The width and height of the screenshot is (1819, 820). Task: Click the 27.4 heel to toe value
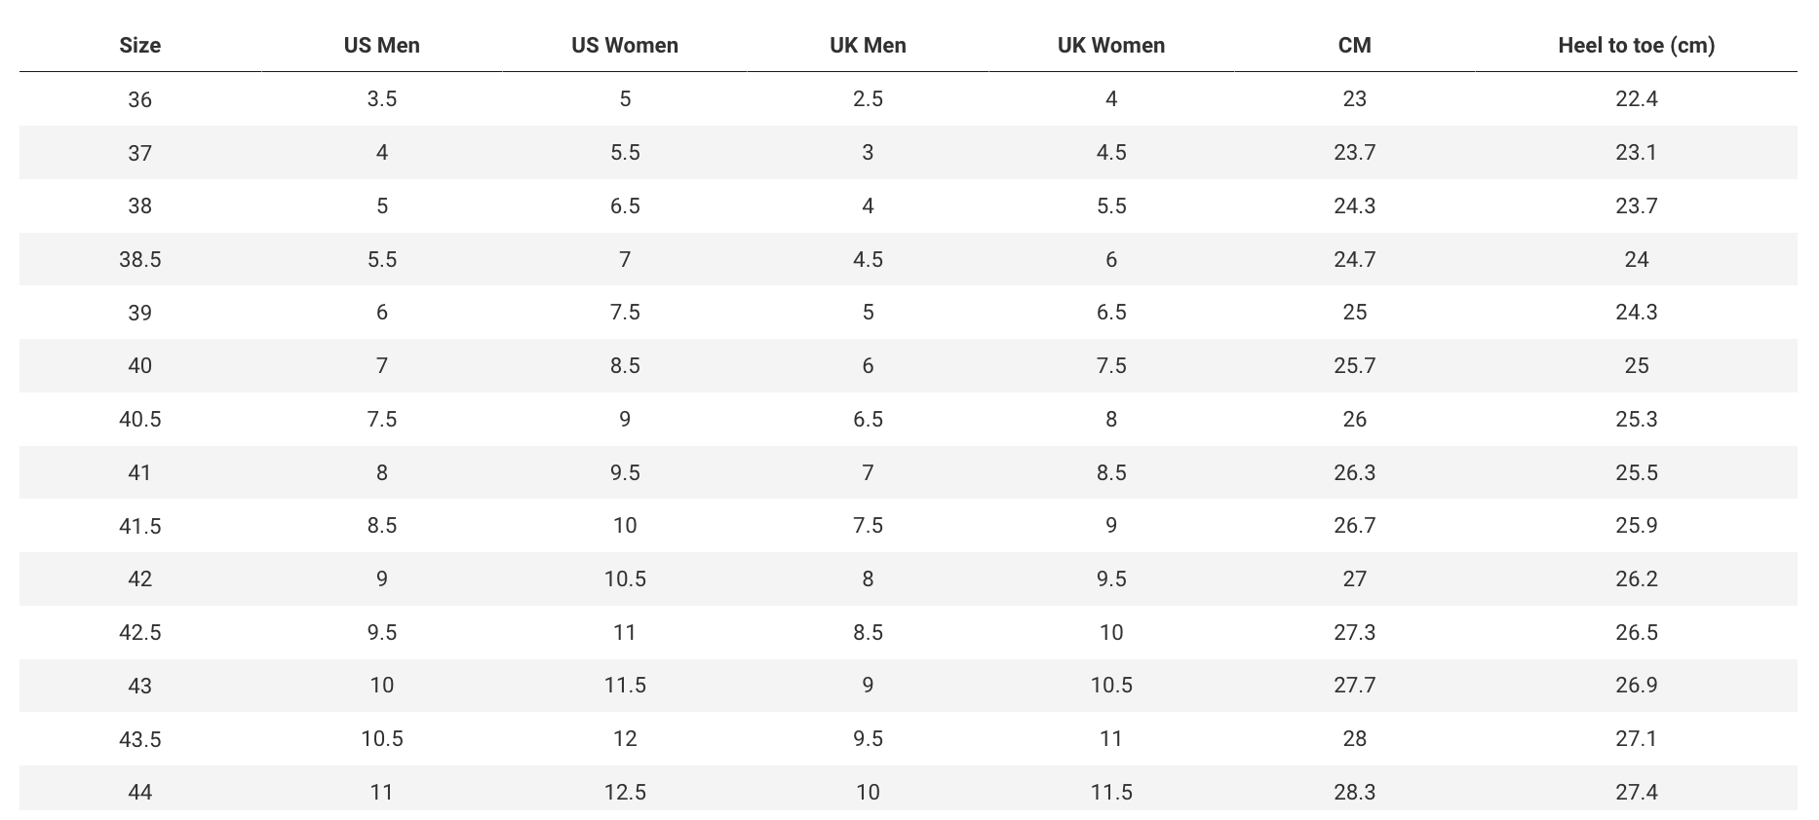coord(1636,792)
